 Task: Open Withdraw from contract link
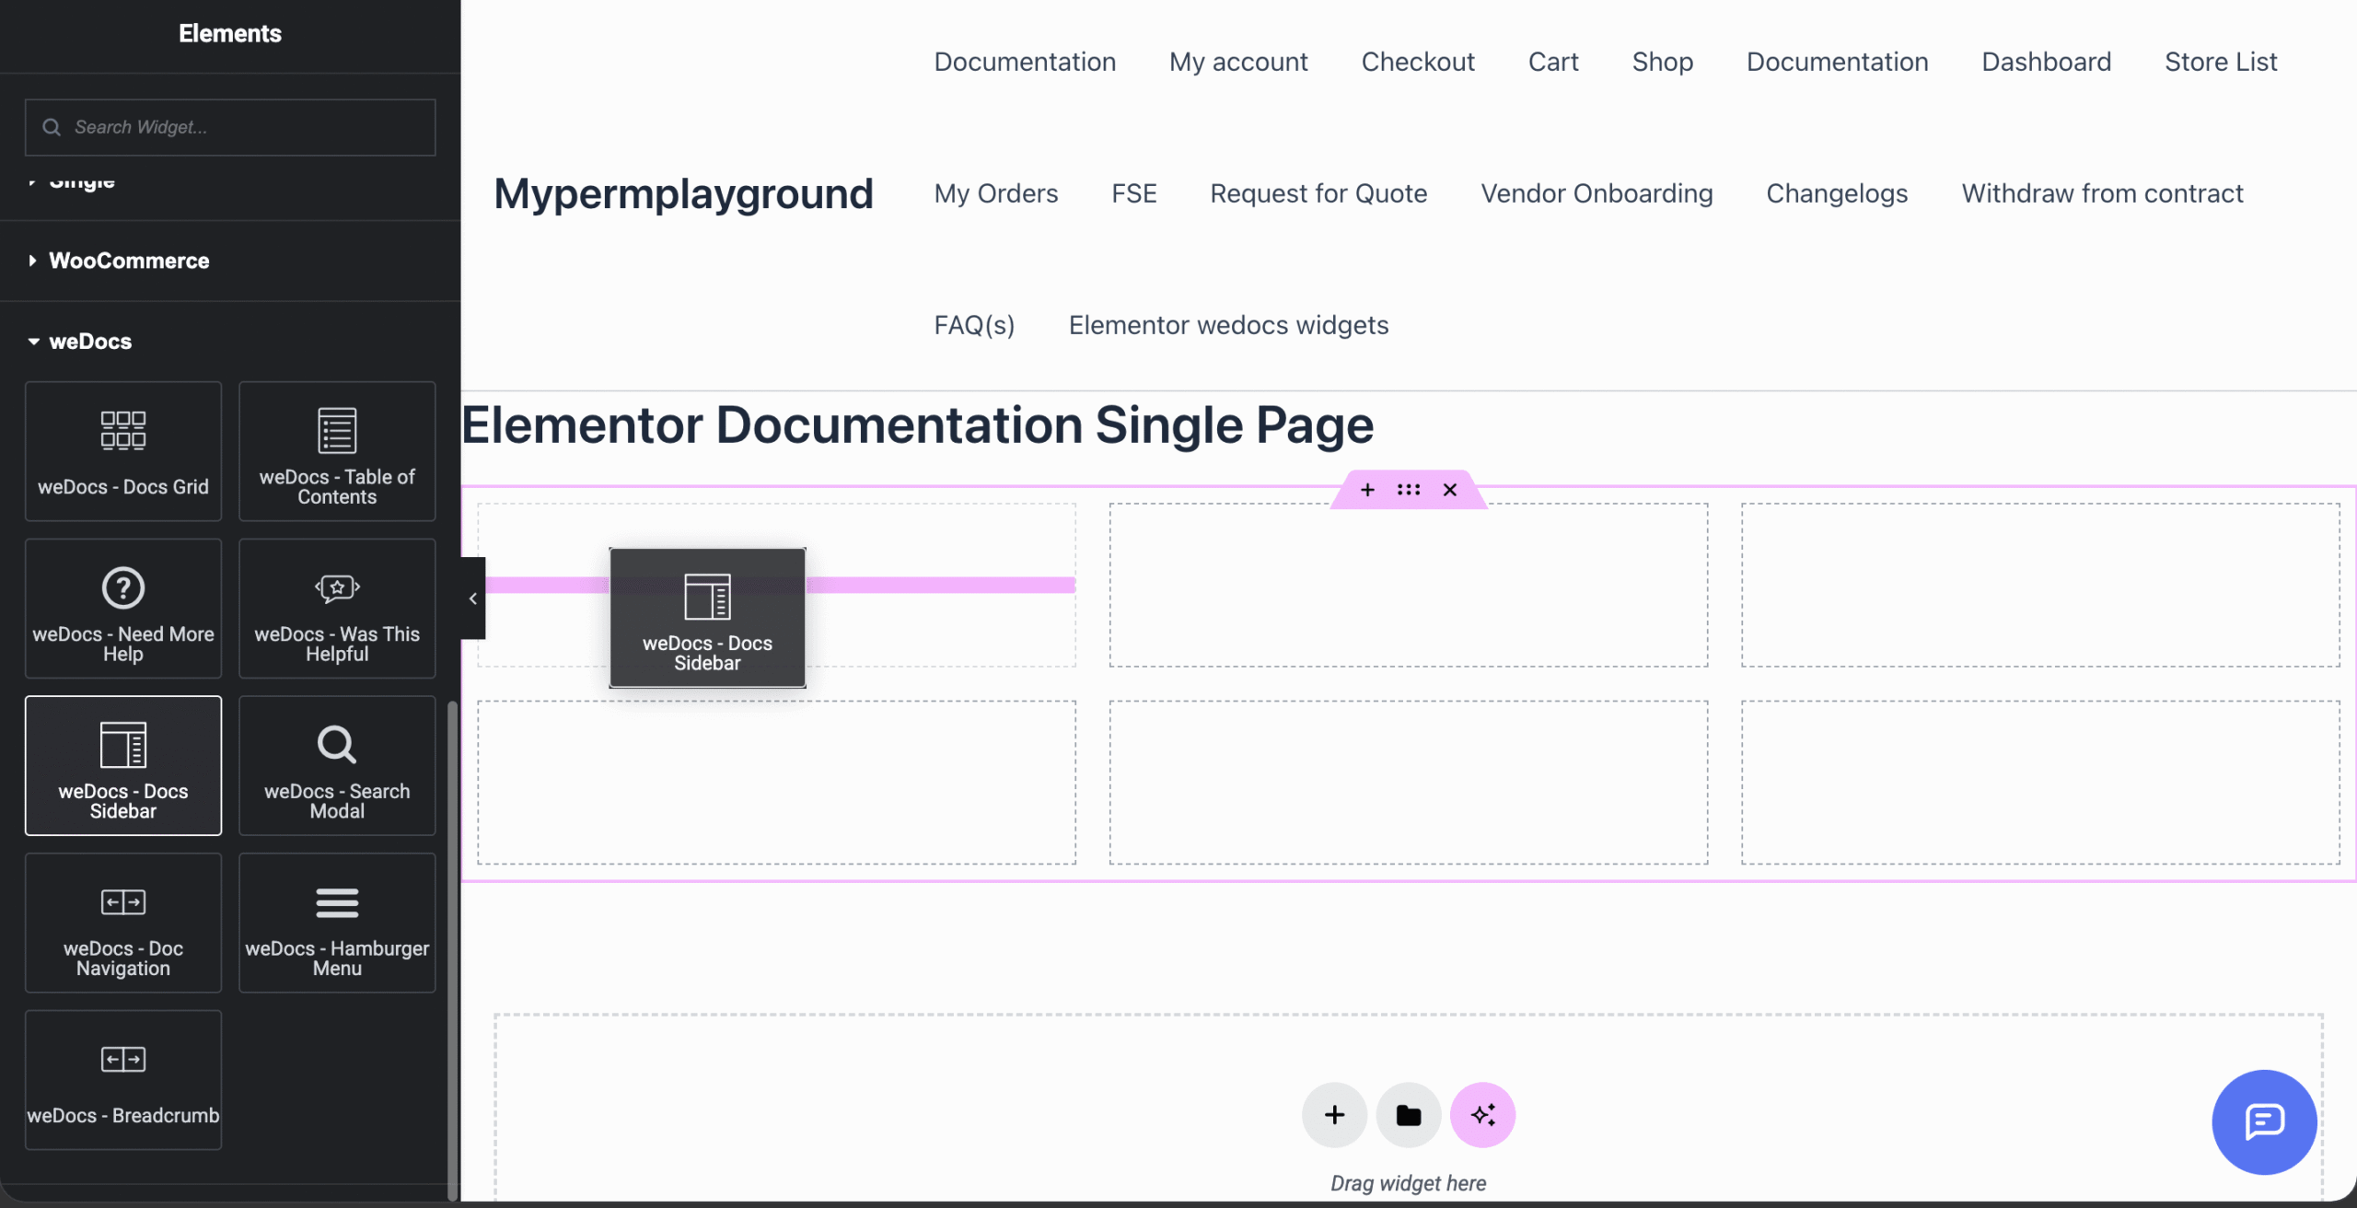(2103, 193)
